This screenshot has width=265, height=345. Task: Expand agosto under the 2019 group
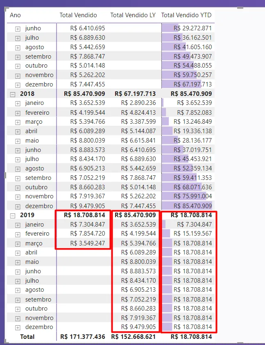click(18, 290)
